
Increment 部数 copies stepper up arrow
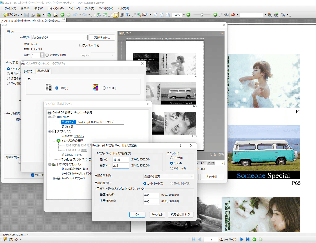[42, 54]
